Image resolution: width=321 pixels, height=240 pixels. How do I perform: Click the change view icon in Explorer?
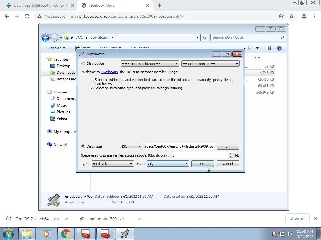click(x=251, y=48)
